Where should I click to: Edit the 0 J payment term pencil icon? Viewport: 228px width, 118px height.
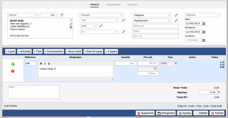(123, 32)
